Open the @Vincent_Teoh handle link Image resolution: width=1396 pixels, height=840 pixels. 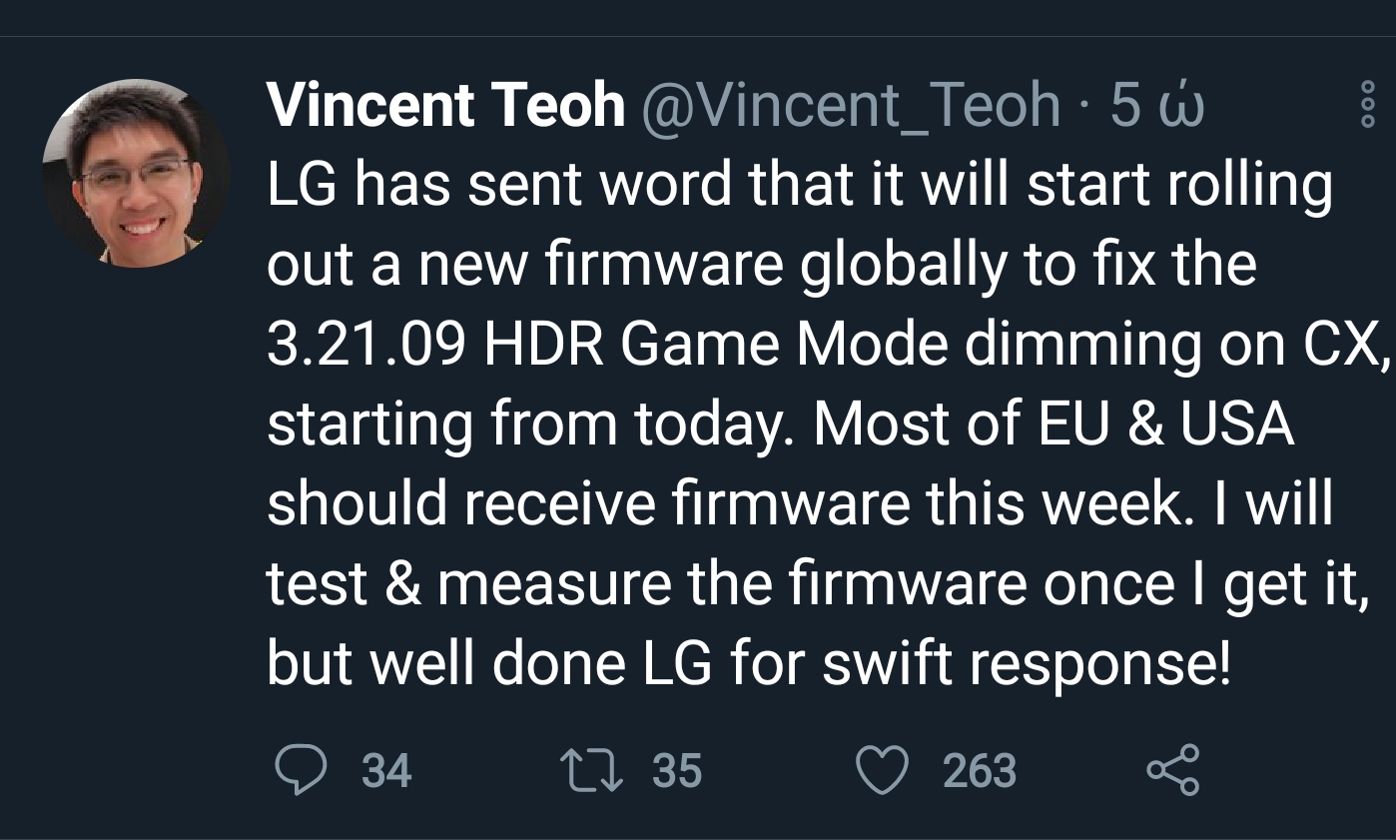(849, 104)
